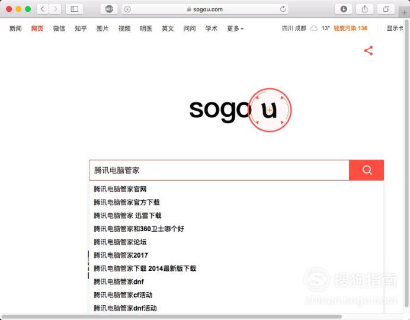Select suggestion 腾讯电脑管家cf活动
410x320 pixels.
point(123,295)
